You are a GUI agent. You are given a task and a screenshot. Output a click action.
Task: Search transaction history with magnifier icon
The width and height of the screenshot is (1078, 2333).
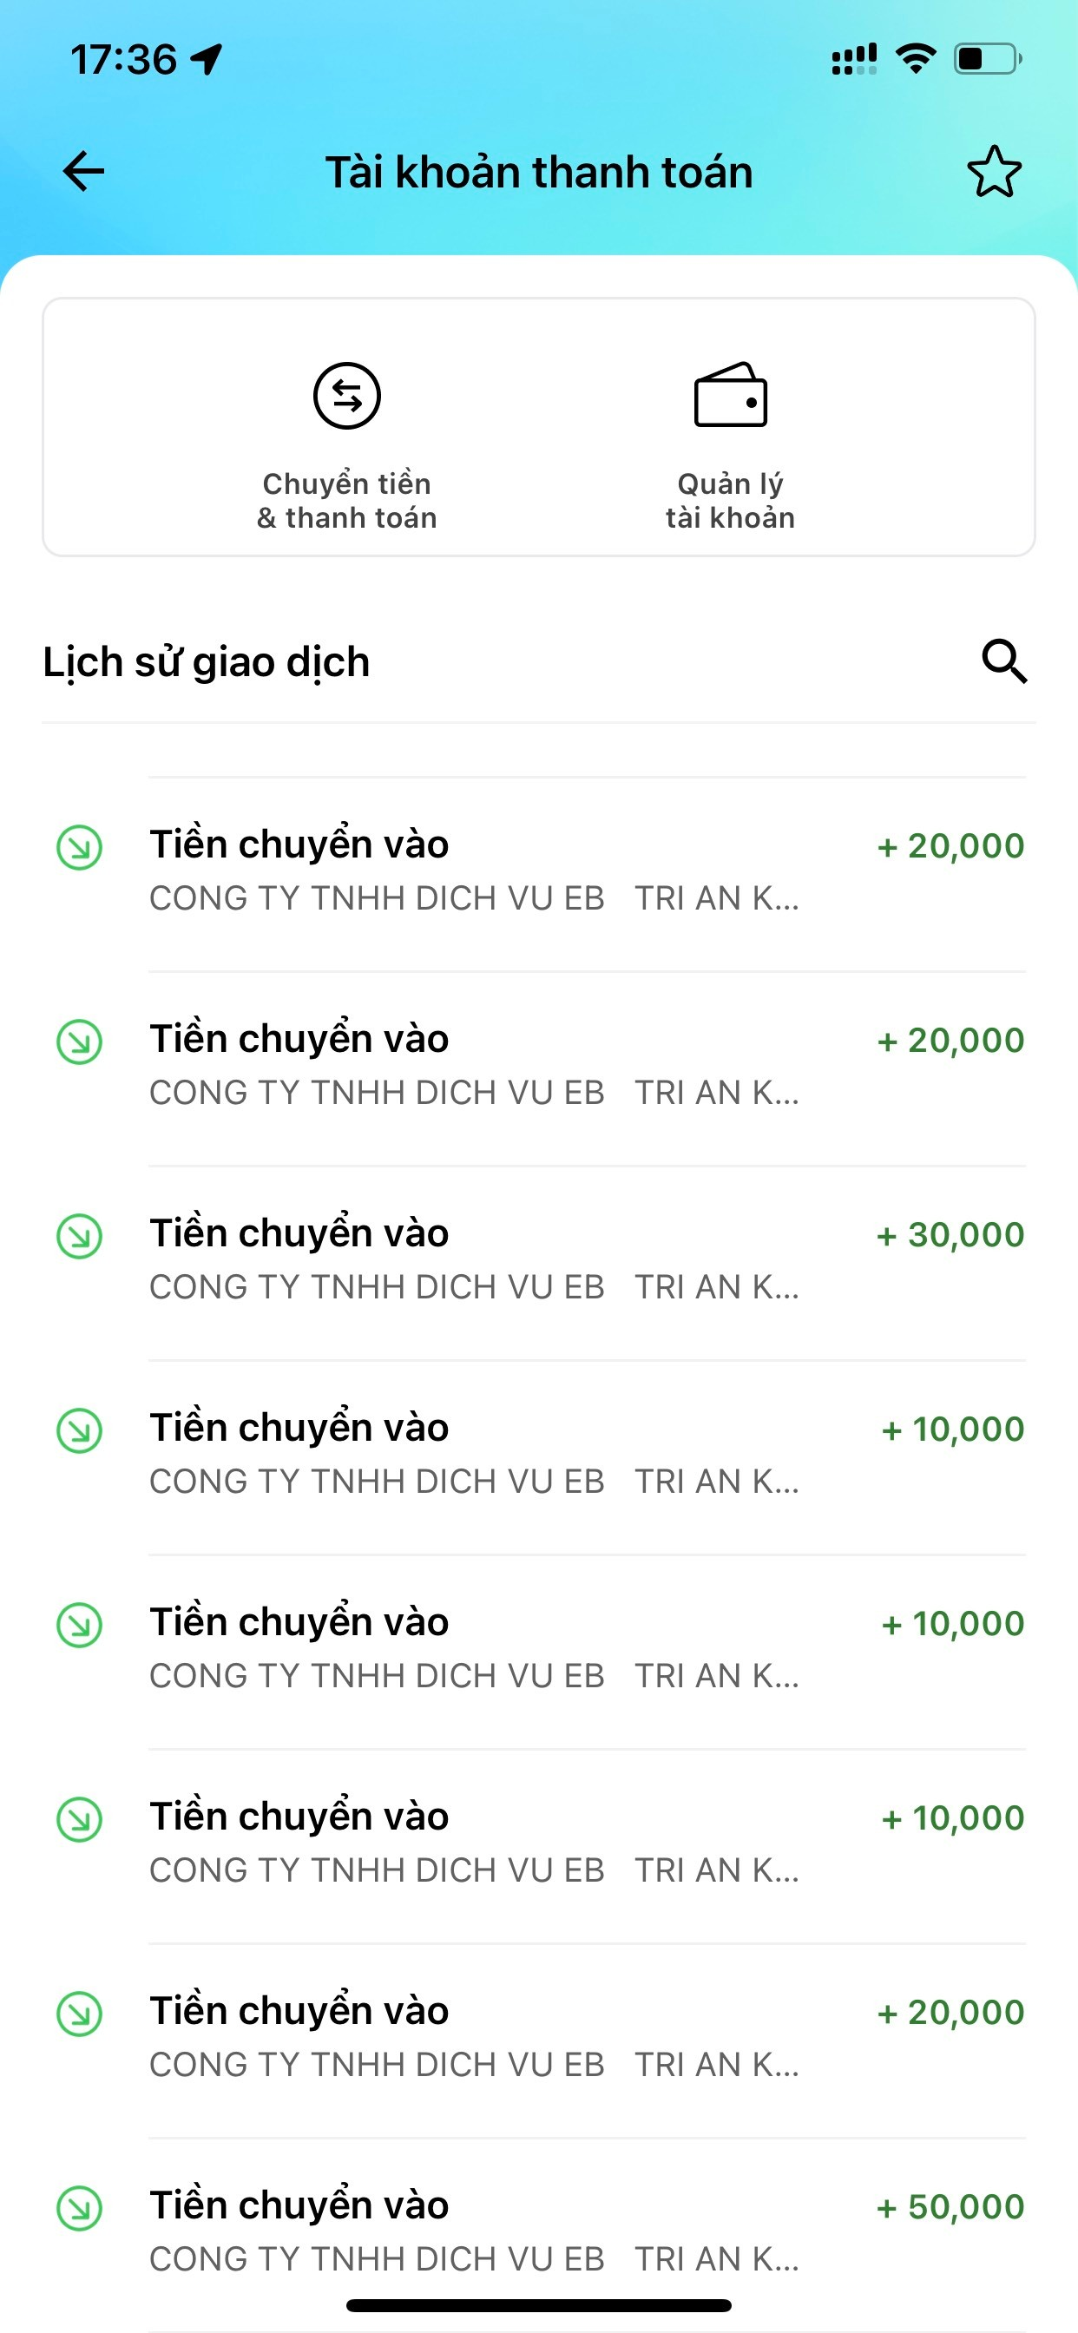[x=1003, y=661]
